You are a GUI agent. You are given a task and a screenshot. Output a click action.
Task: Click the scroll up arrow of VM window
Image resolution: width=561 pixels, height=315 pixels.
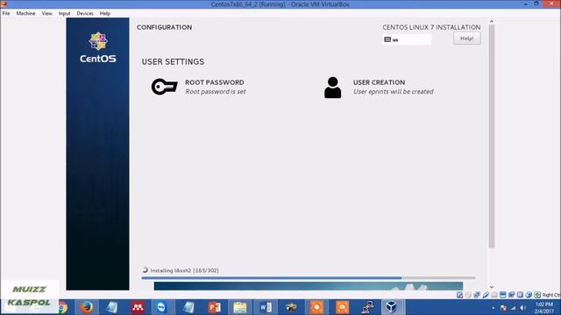492,21
